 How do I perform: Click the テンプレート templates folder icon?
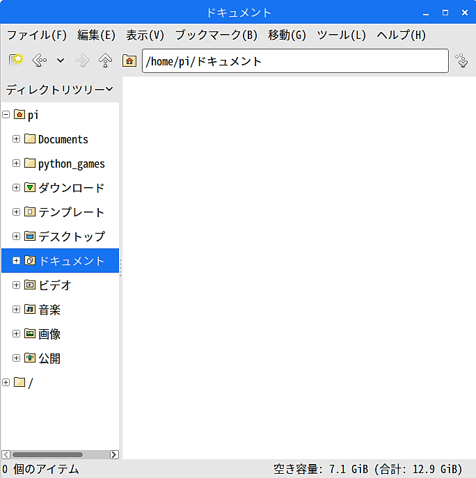30,212
